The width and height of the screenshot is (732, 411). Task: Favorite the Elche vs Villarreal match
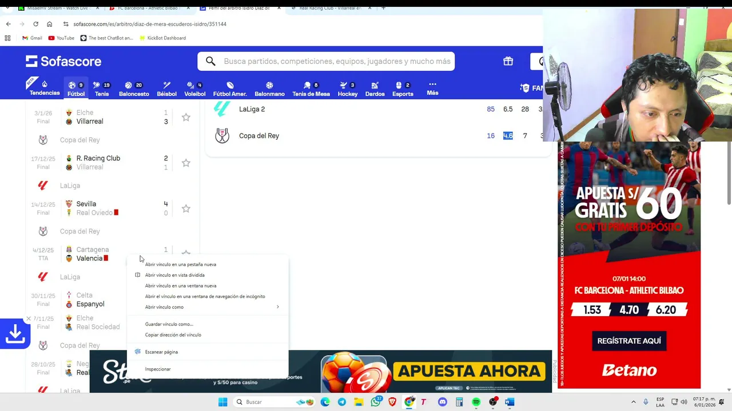tap(186, 117)
